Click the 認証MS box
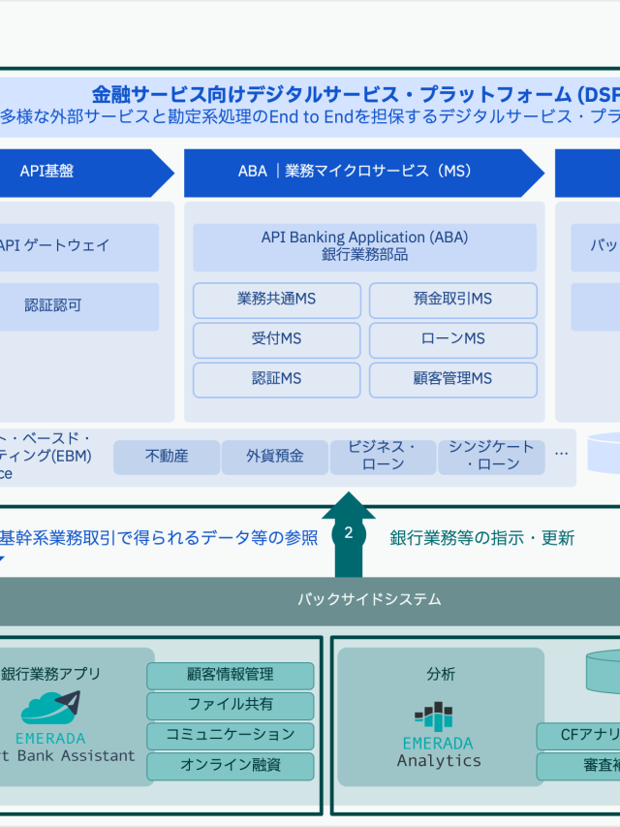This screenshot has height=827, width=620. click(276, 379)
